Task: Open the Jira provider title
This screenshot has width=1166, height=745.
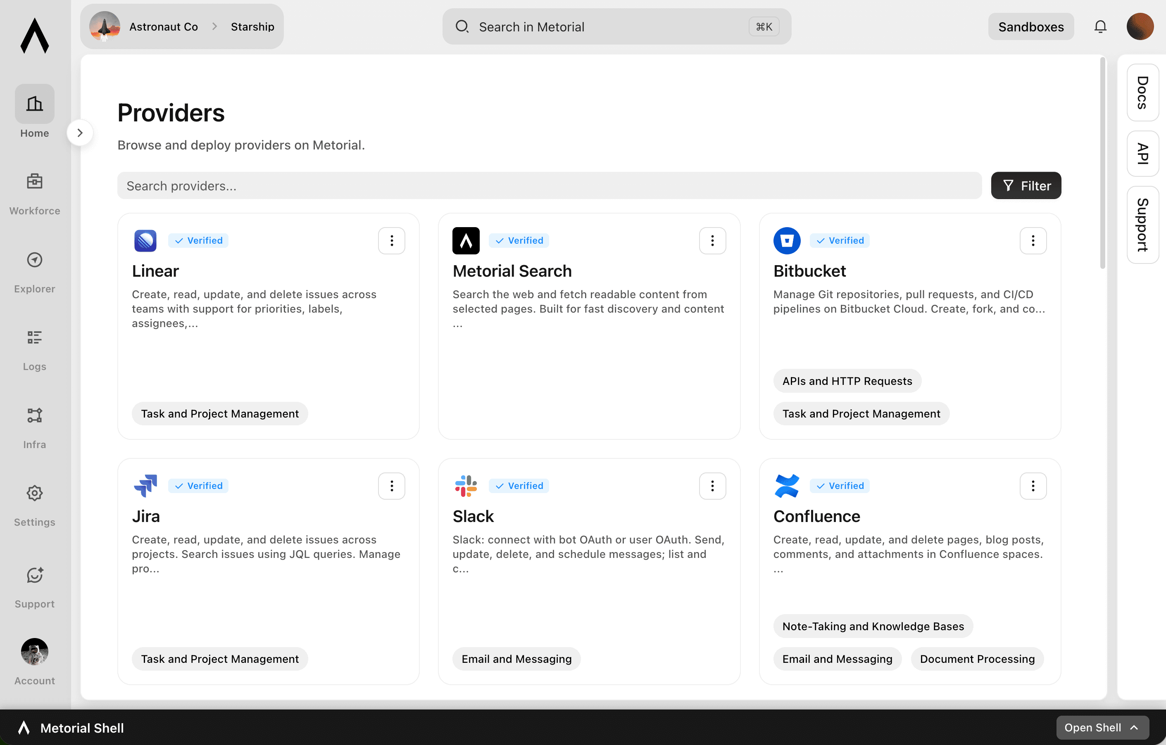Action: pos(145,516)
